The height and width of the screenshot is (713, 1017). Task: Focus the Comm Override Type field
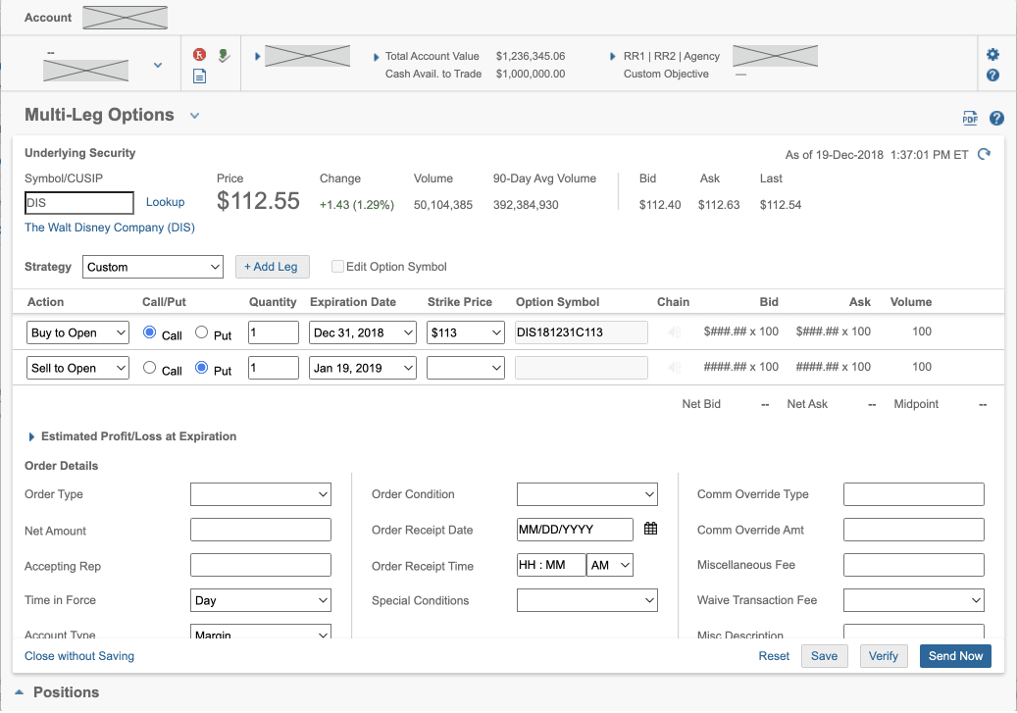coord(914,494)
